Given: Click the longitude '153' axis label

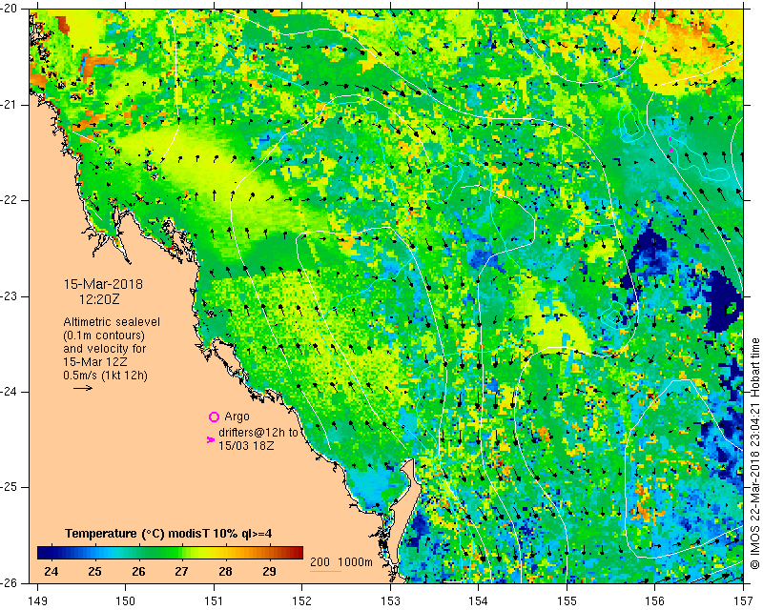Looking at the screenshot, I should click(x=391, y=601).
